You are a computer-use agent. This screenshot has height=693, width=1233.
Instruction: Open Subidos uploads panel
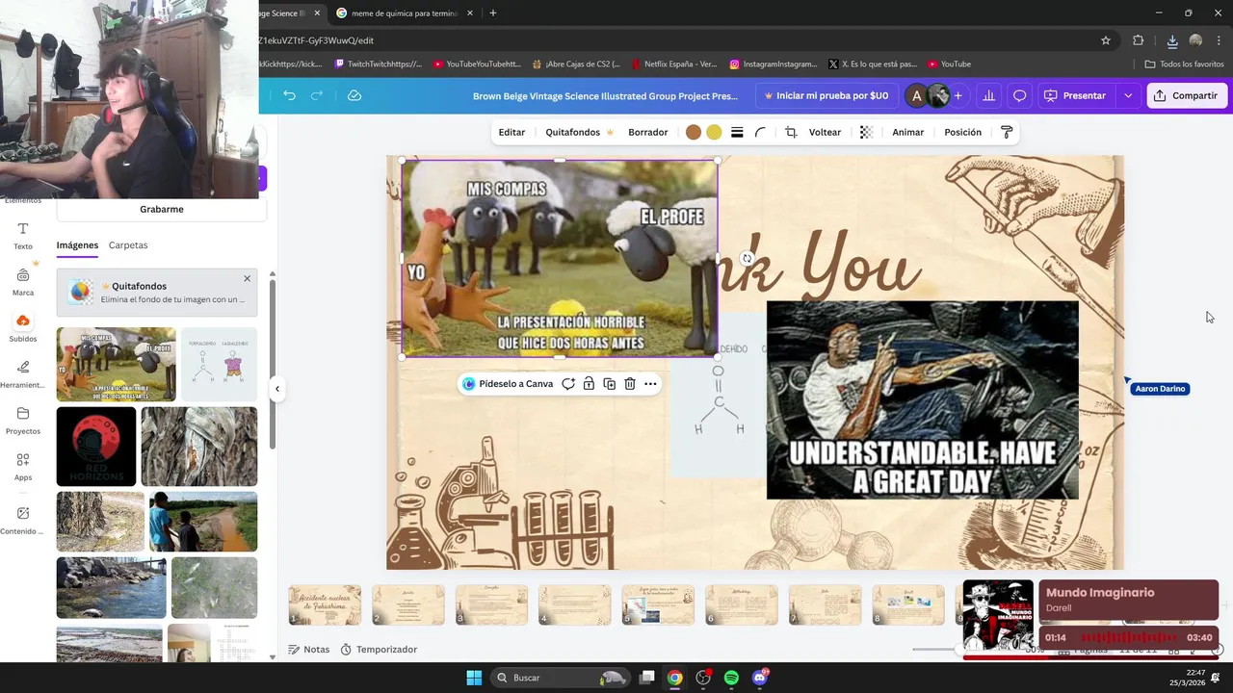[x=23, y=328]
